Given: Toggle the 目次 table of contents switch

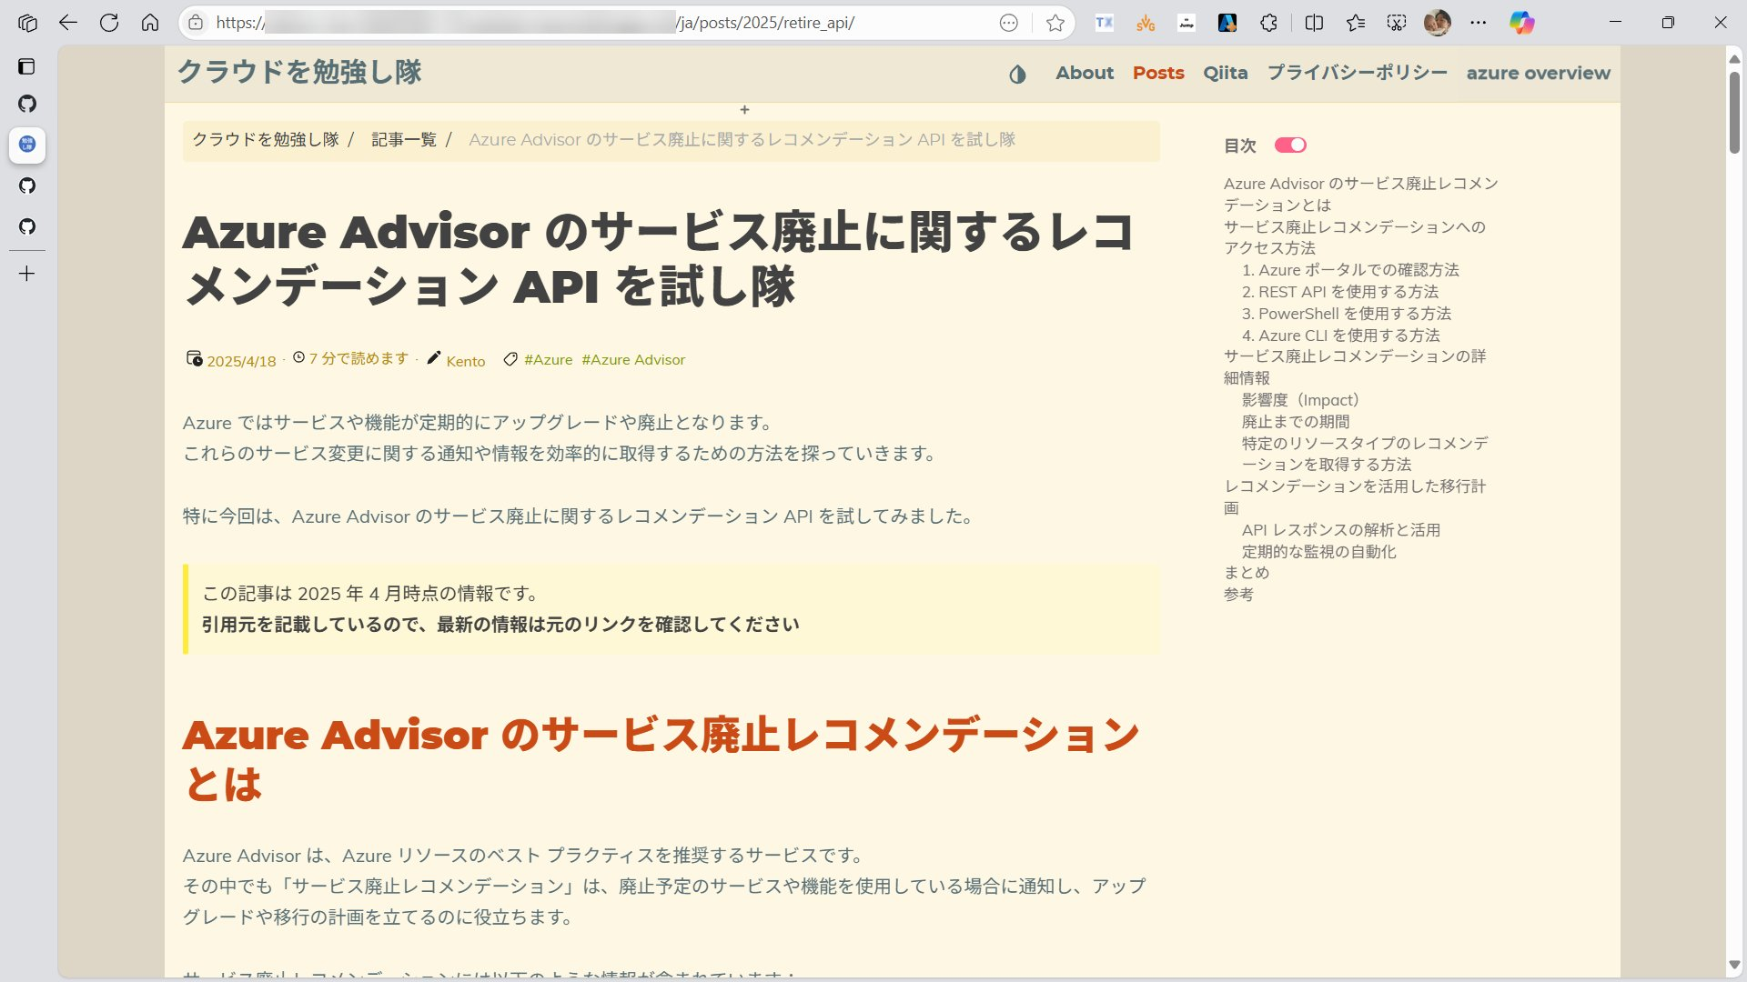Looking at the screenshot, I should [1289, 145].
